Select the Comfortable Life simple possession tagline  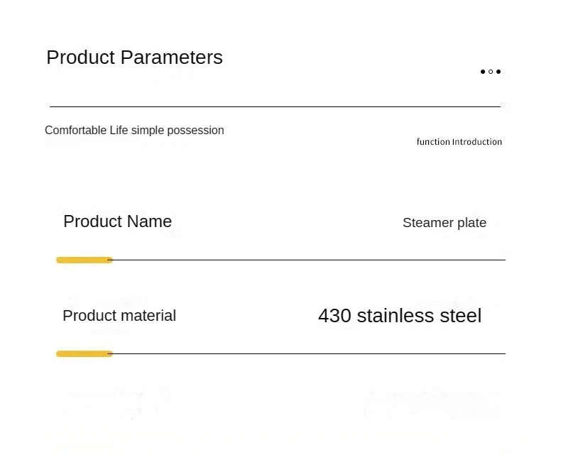point(134,131)
